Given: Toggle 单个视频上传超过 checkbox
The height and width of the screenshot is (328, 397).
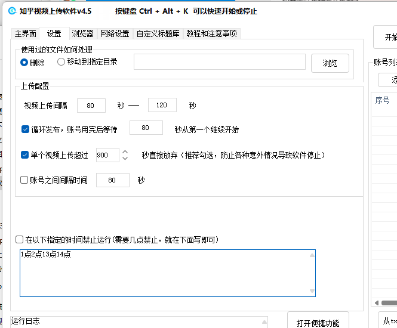Looking at the screenshot, I should (x=24, y=155).
